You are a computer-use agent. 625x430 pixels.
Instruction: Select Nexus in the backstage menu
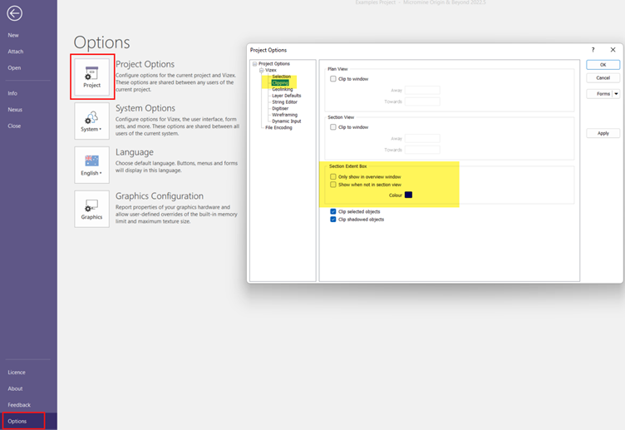coord(14,109)
